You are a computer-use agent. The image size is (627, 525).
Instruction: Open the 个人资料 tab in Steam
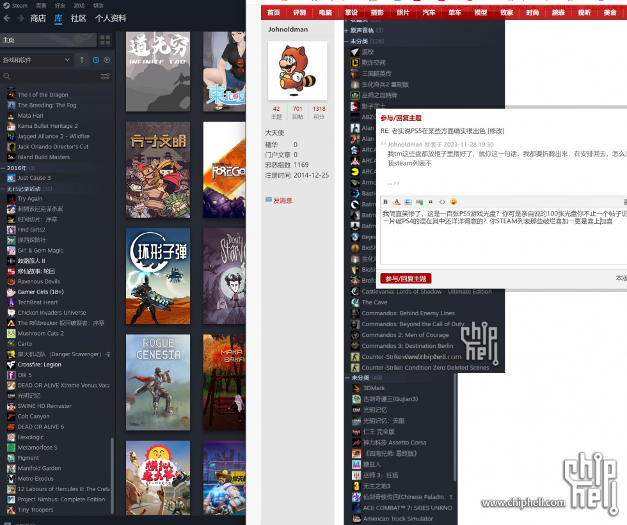pos(111,18)
